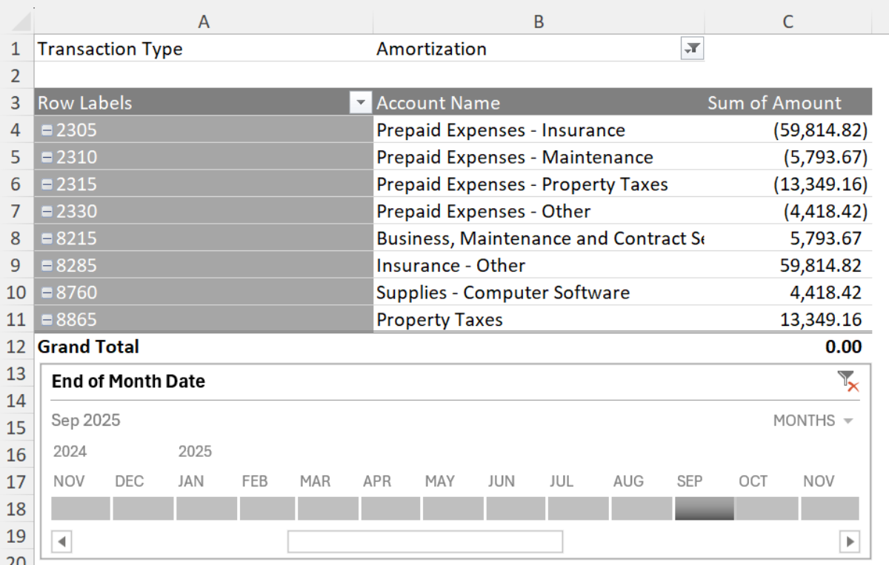Collapse the 8760 account row
Image resolution: width=889 pixels, height=565 pixels.
[x=47, y=293]
